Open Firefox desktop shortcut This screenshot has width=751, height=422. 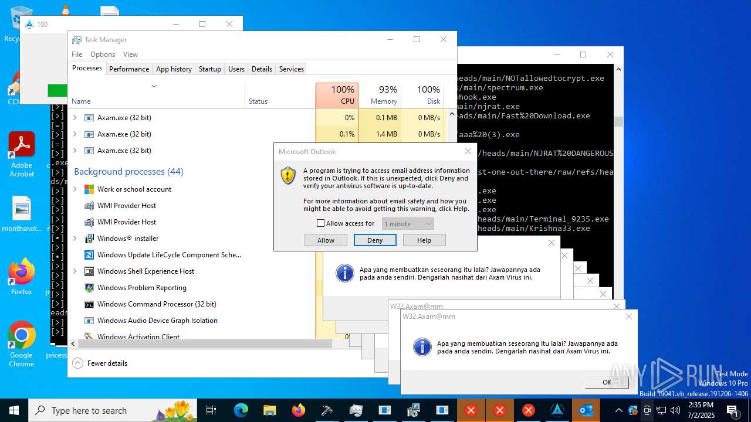click(21, 277)
